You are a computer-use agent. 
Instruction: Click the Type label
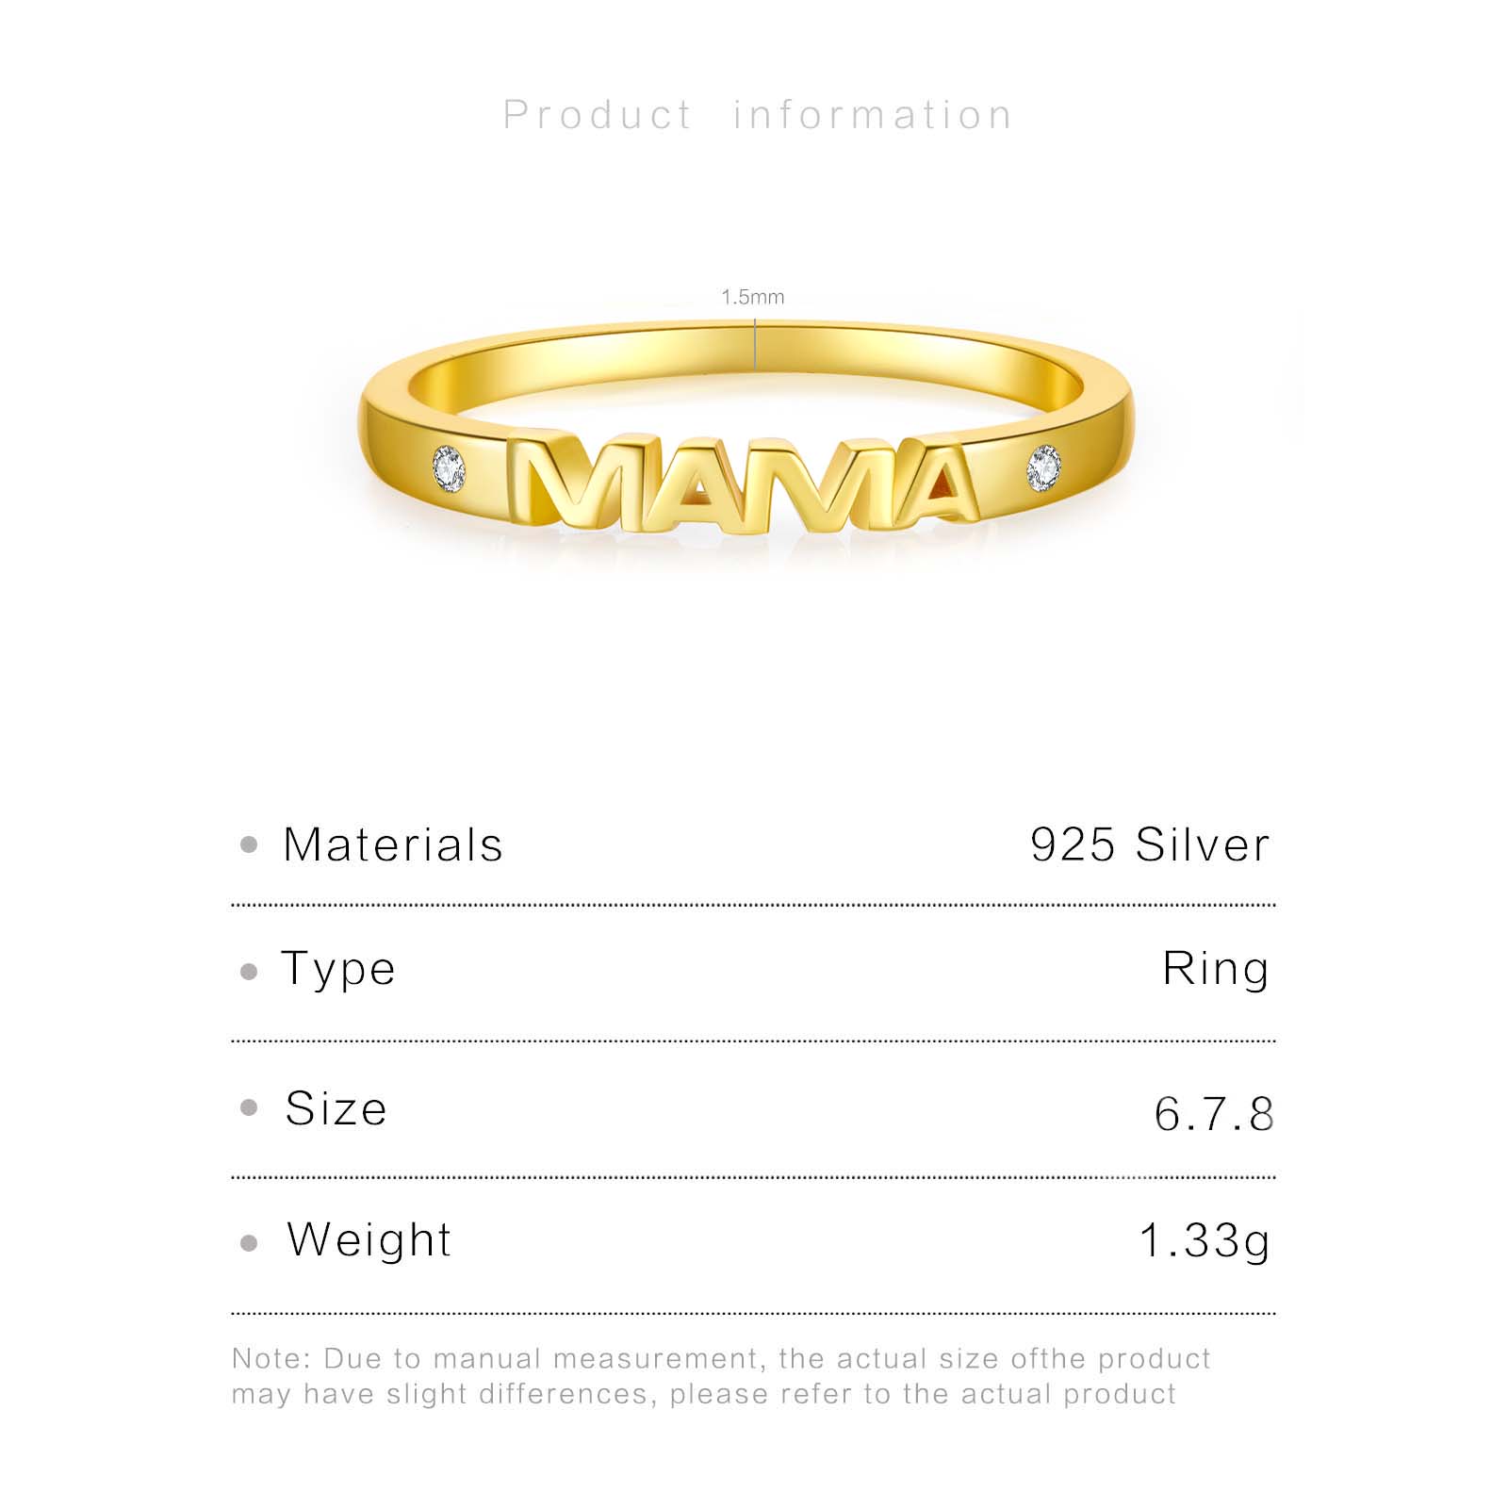point(338,971)
